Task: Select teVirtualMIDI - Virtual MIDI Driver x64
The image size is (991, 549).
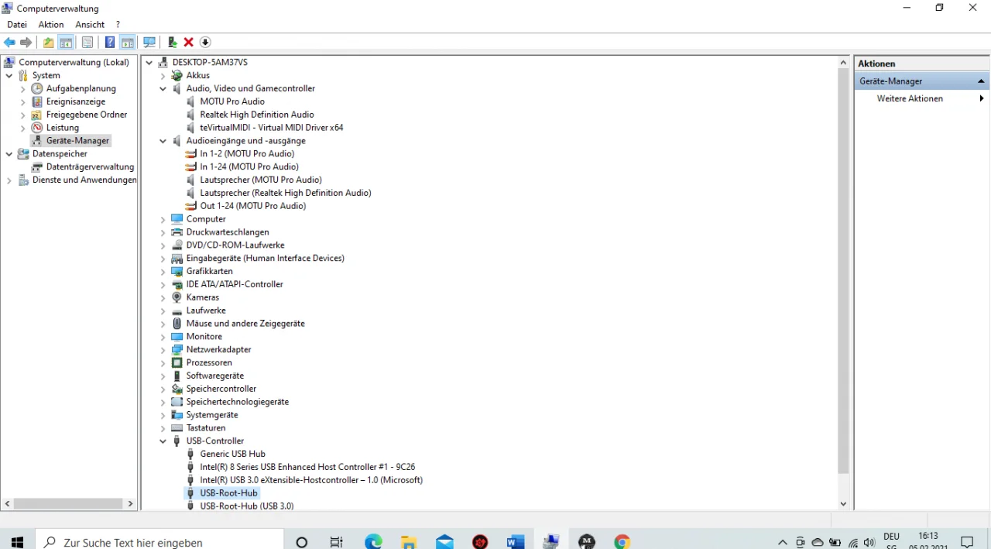Action: pyautogui.click(x=272, y=128)
